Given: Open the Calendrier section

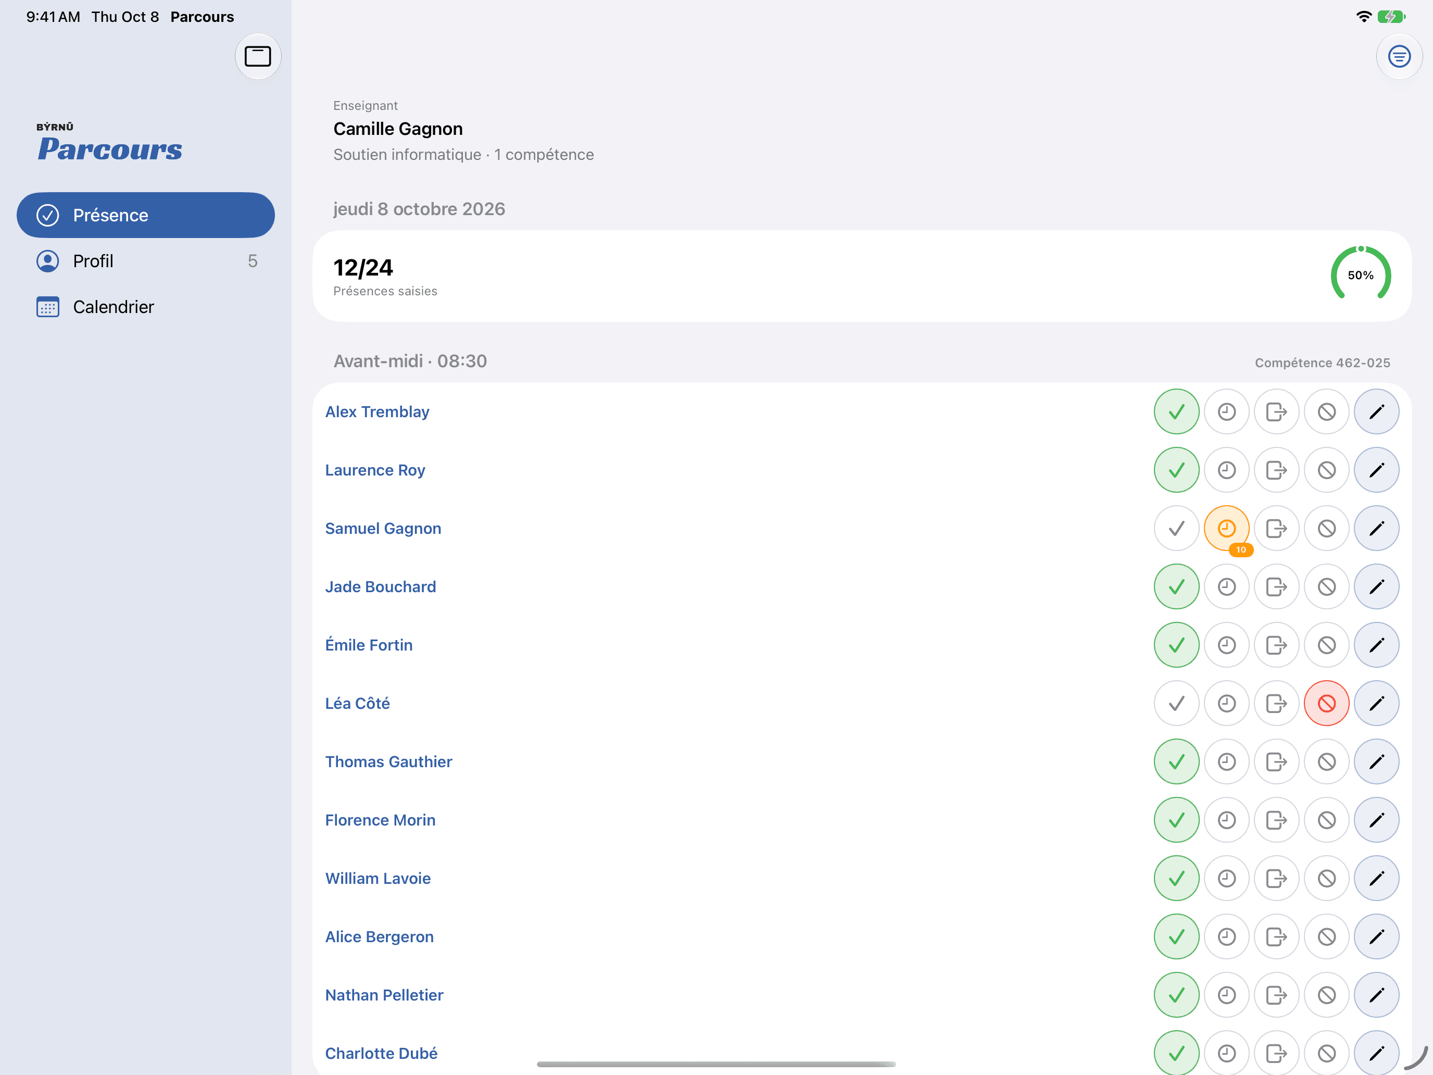Looking at the screenshot, I should pyautogui.click(x=146, y=306).
